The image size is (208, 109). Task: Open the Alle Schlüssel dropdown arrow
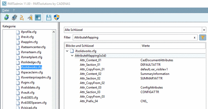tap(204, 30)
